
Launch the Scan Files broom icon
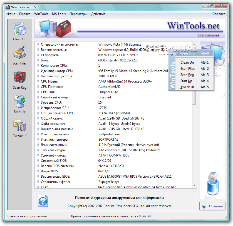pyautogui.click(x=20, y=53)
